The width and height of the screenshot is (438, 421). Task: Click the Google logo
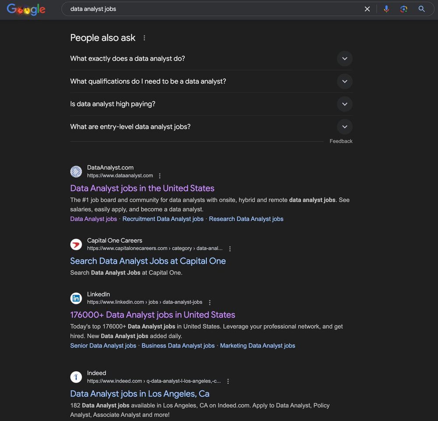26,9
